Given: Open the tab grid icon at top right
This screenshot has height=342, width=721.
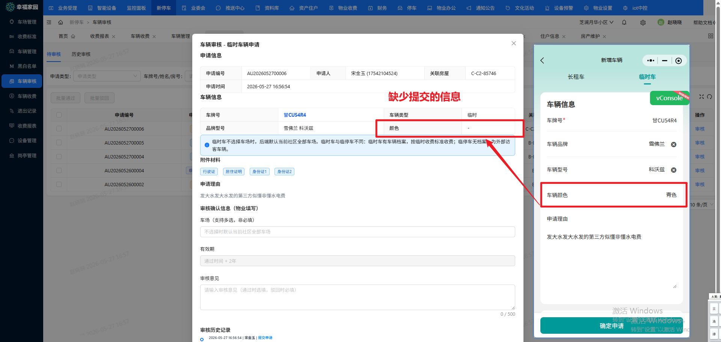Looking at the screenshot, I should tap(710, 36).
